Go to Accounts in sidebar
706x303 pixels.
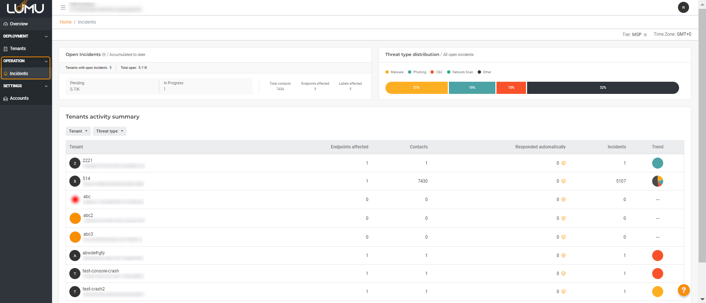tap(19, 98)
